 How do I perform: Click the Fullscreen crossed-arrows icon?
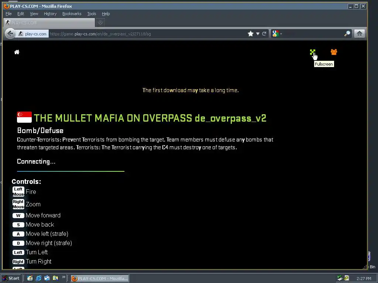312,52
